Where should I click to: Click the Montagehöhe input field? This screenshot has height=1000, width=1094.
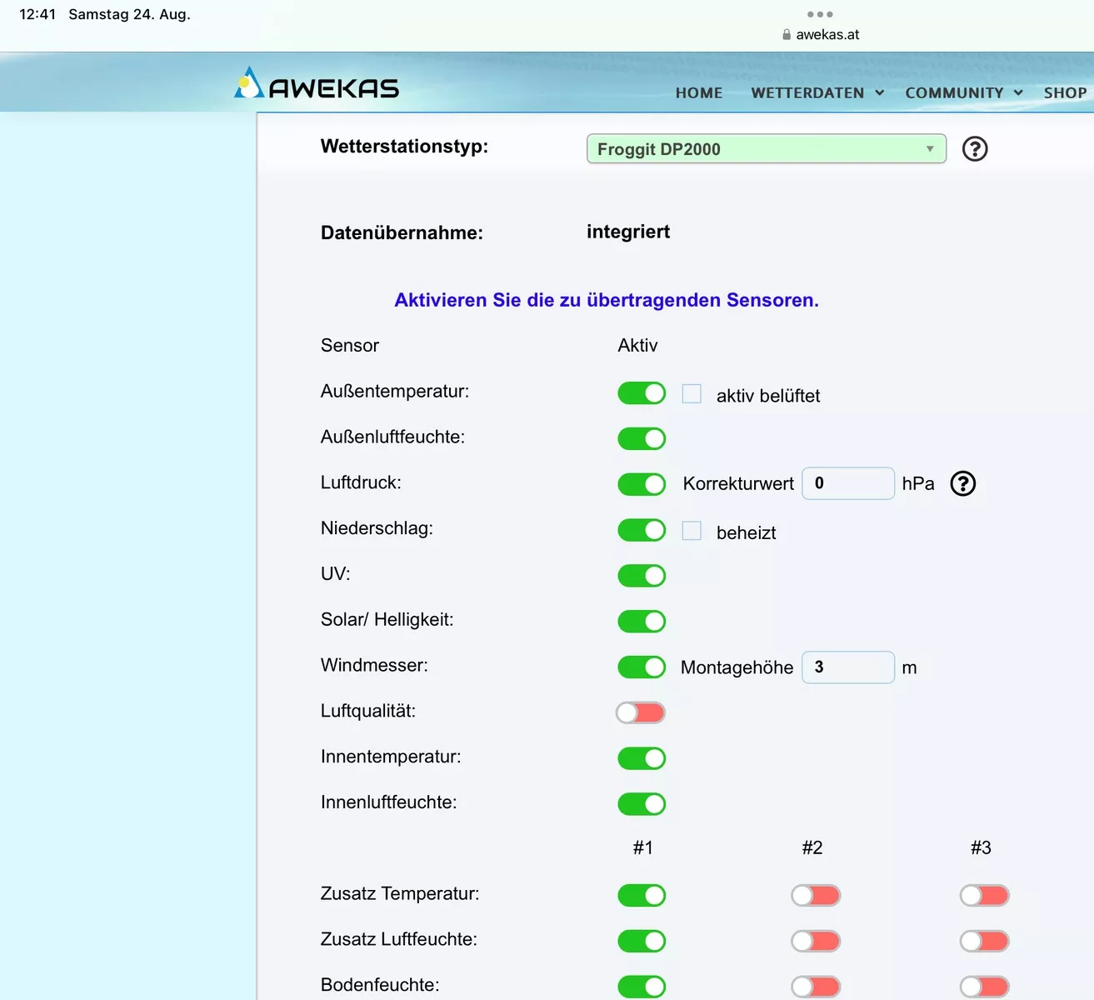[848, 667]
